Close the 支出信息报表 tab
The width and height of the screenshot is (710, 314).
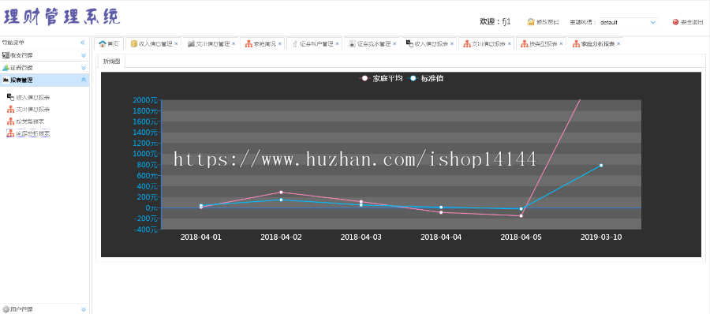pyautogui.click(x=510, y=44)
